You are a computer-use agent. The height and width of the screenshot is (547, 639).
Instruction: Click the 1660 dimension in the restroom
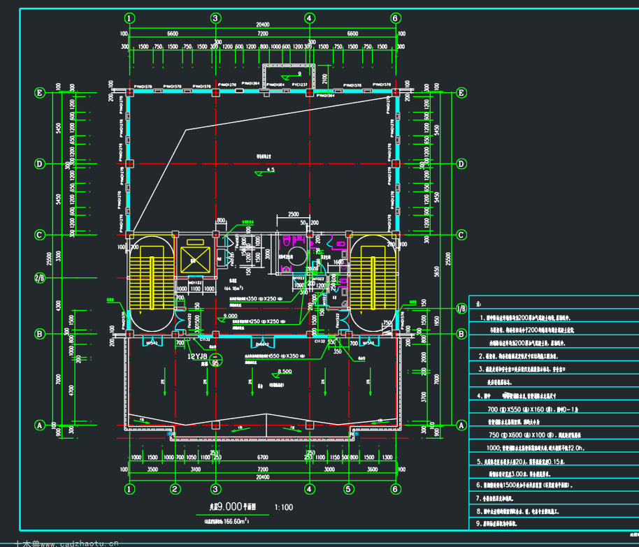(338, 262)
